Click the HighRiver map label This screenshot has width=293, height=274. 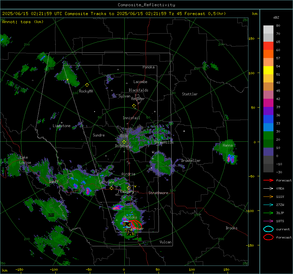[x=135, y=229]
